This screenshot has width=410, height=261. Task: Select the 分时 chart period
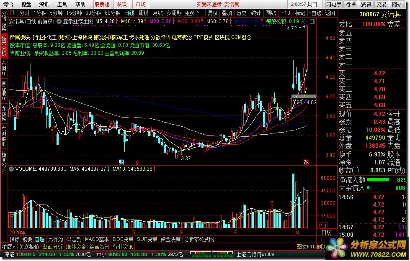click(x=24, y=13)
